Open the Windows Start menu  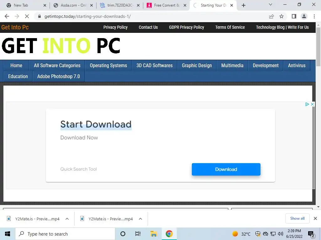pyautogui.click(x=8, y=234)
